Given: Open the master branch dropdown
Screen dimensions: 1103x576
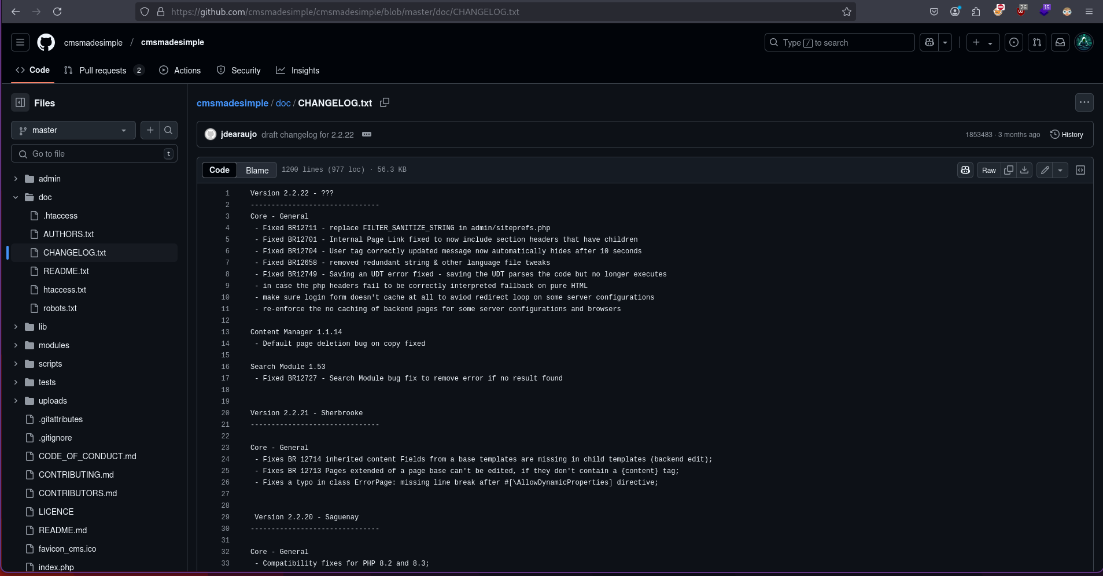Looking at the screenshot, I should (73, 130).
